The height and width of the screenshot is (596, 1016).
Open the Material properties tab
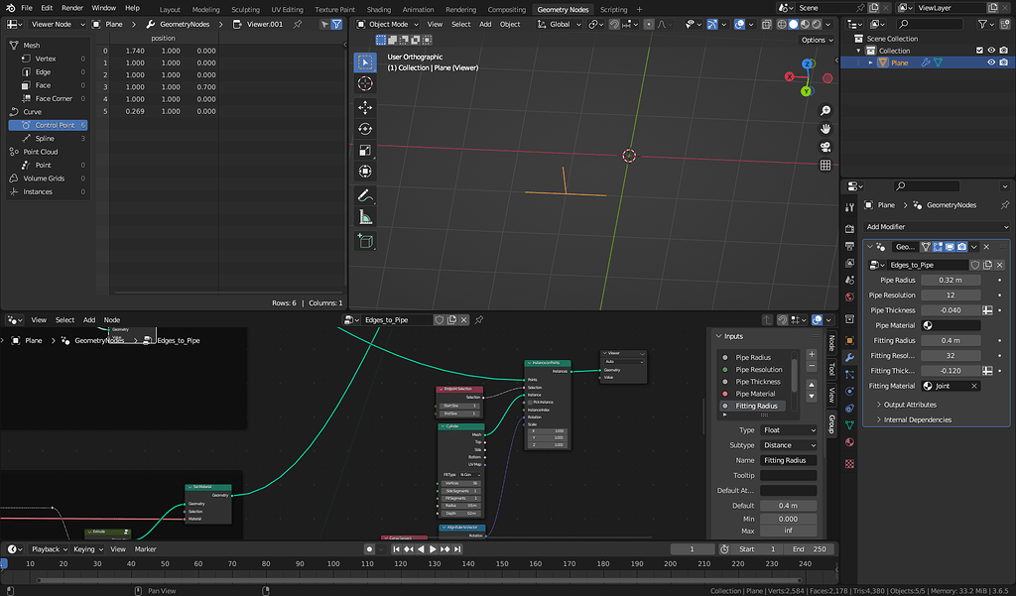click(x=849, y=442)
